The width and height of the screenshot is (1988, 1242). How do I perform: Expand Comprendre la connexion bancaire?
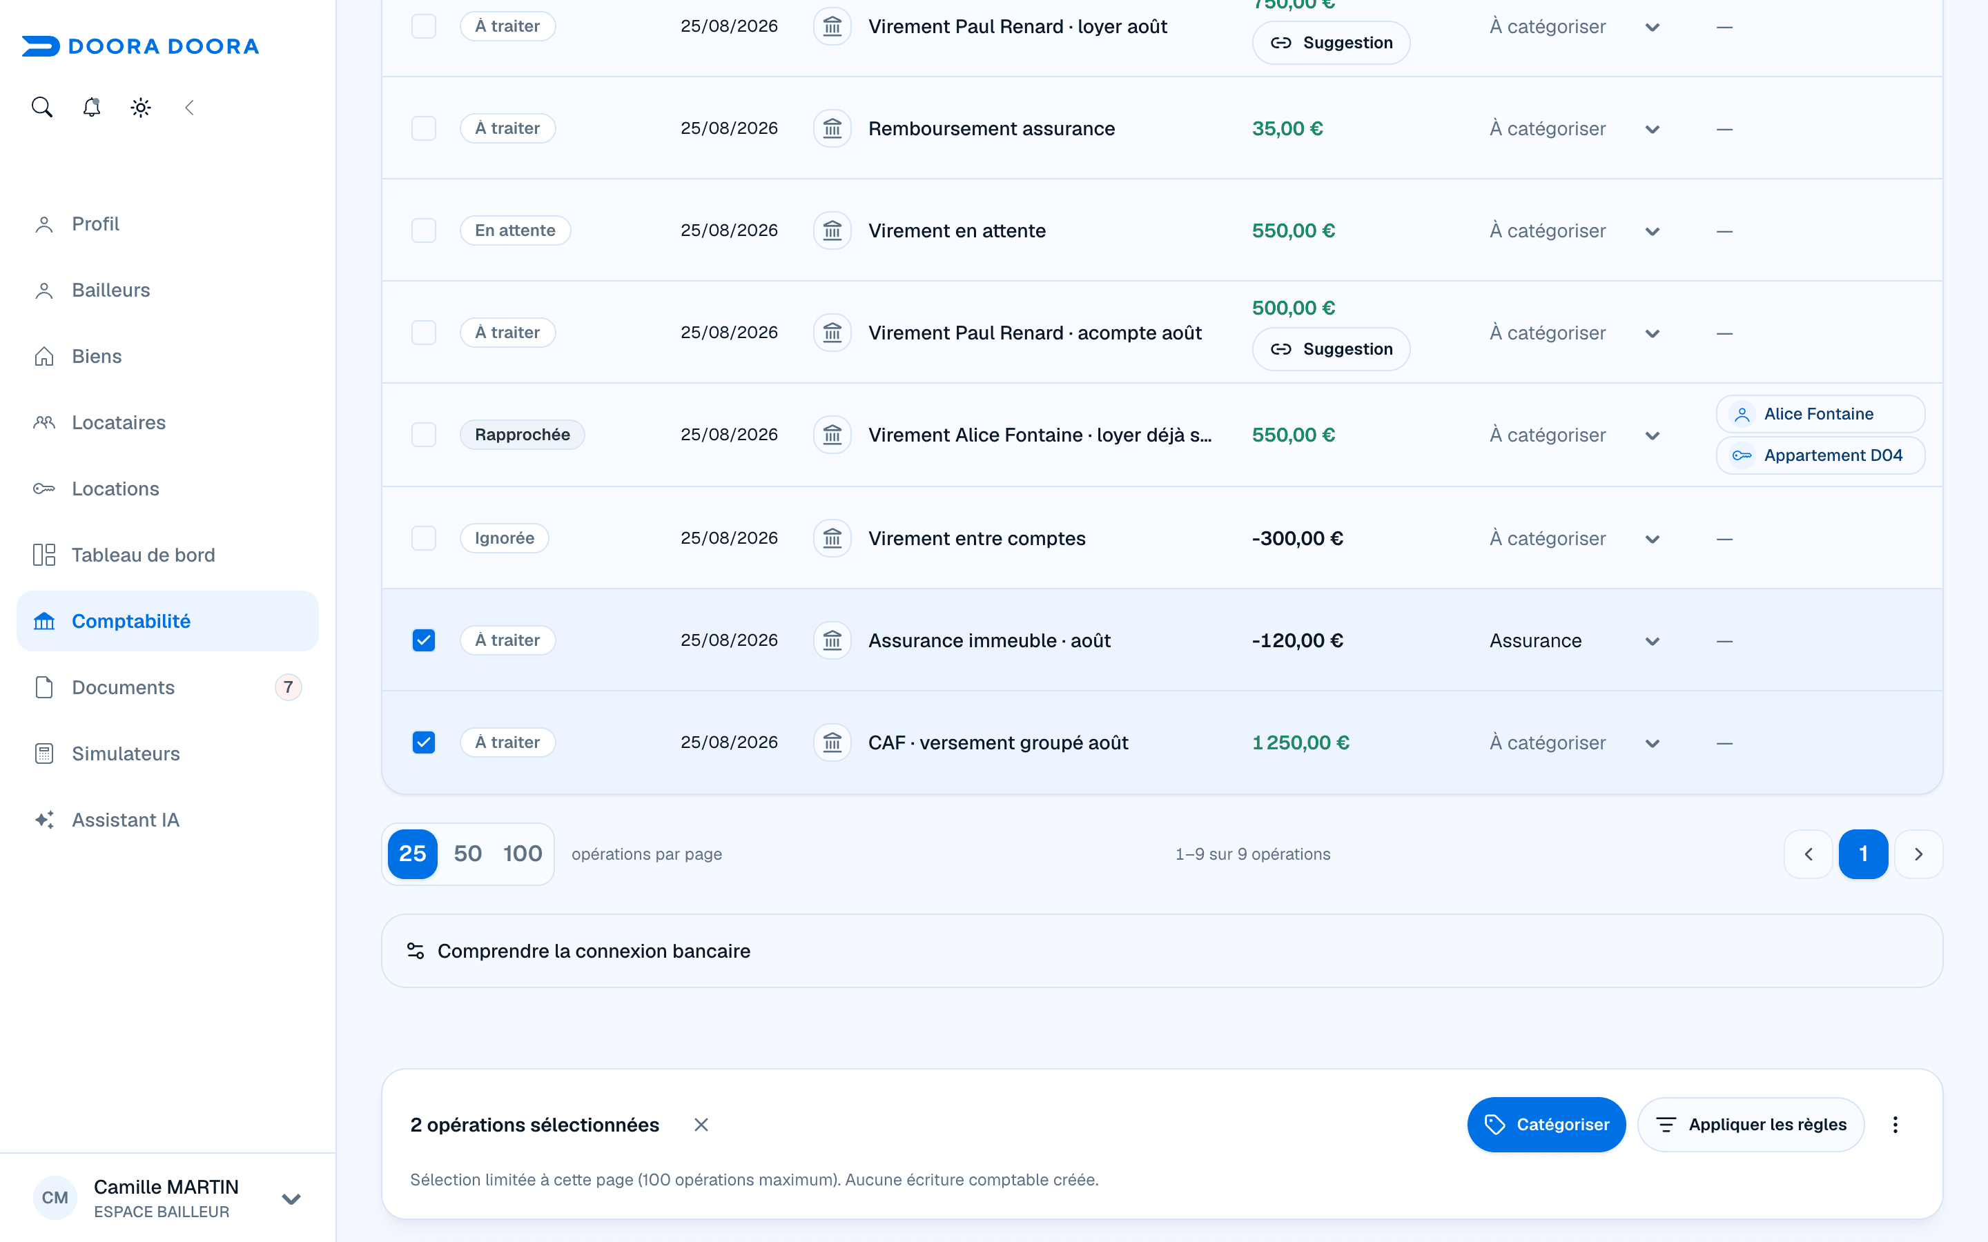[x=1162, y=952]
